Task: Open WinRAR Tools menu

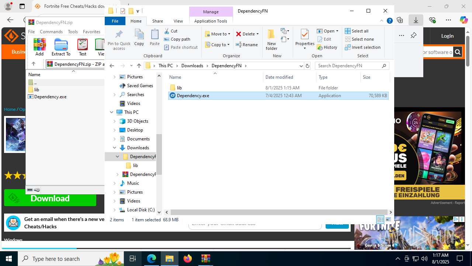Action: 73,32
